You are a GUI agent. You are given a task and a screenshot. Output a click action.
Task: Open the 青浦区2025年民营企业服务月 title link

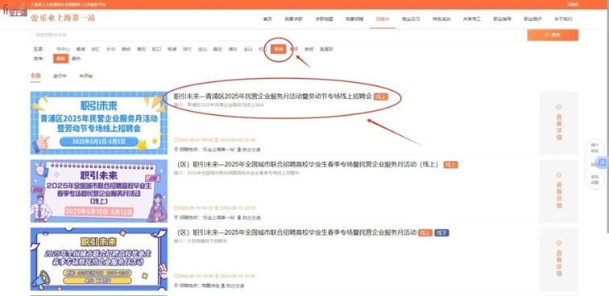(x=272, y=97)
